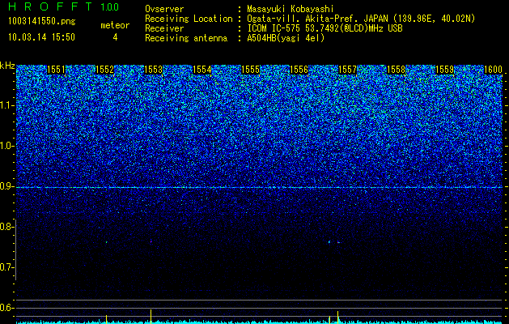This screenshot has height=324, width=509.
Task: Click the 1551 time marker
Action: tap(56, 70)
